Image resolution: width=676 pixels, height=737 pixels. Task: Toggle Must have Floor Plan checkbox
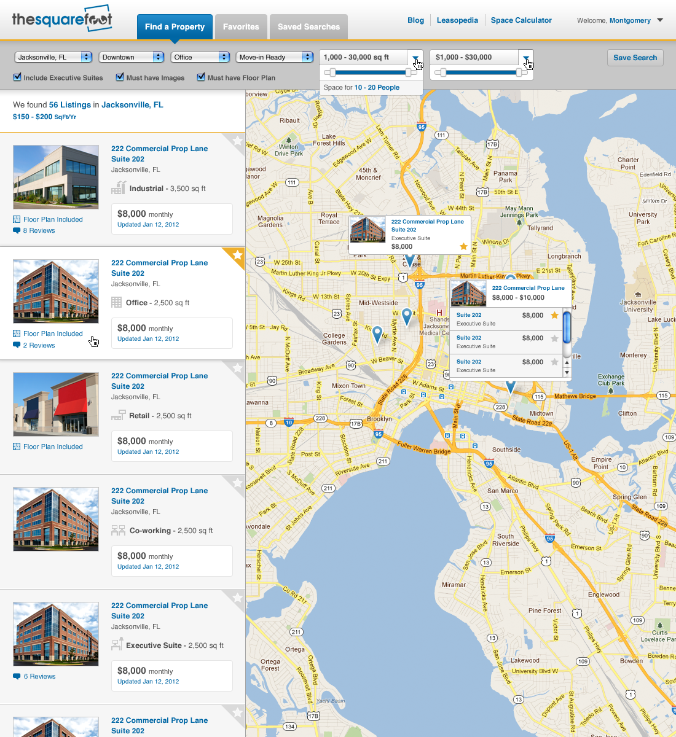[x=201, y=77]
